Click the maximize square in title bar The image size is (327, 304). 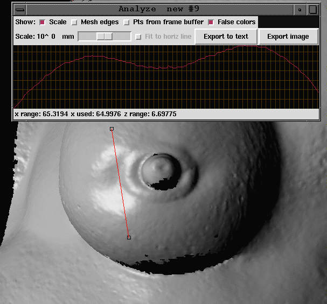tap(312, 9)
